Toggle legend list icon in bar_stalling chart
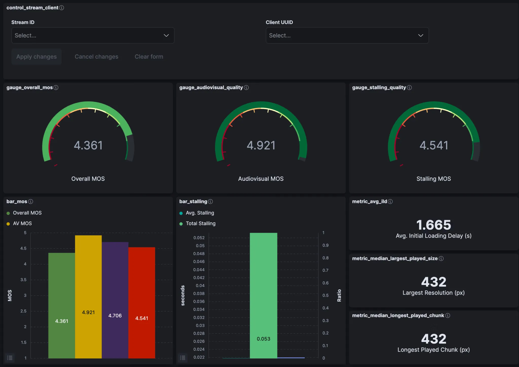 (x=183, y=358)
